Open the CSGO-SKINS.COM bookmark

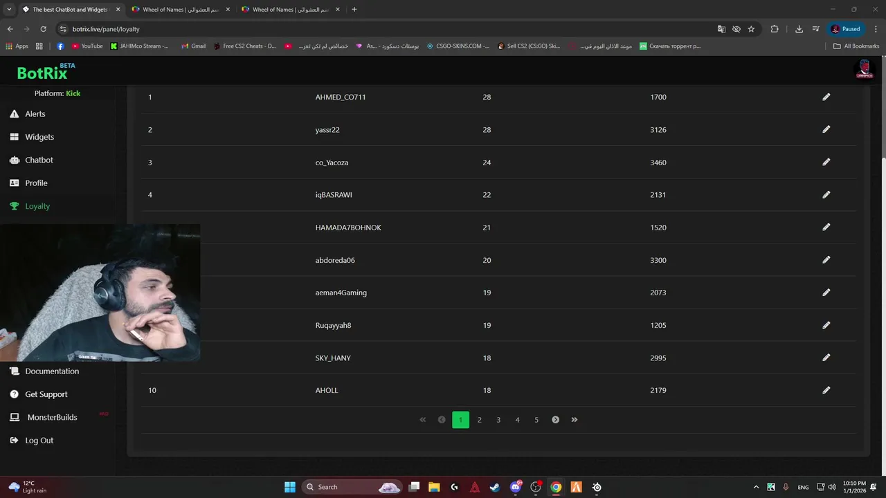coord(458,46)
